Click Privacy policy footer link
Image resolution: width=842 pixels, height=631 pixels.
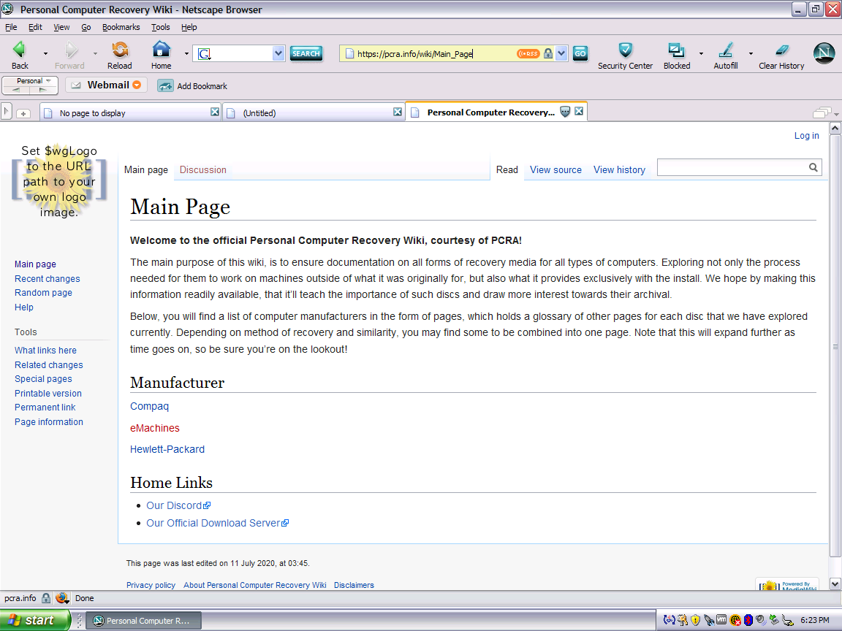coord(151,585)
